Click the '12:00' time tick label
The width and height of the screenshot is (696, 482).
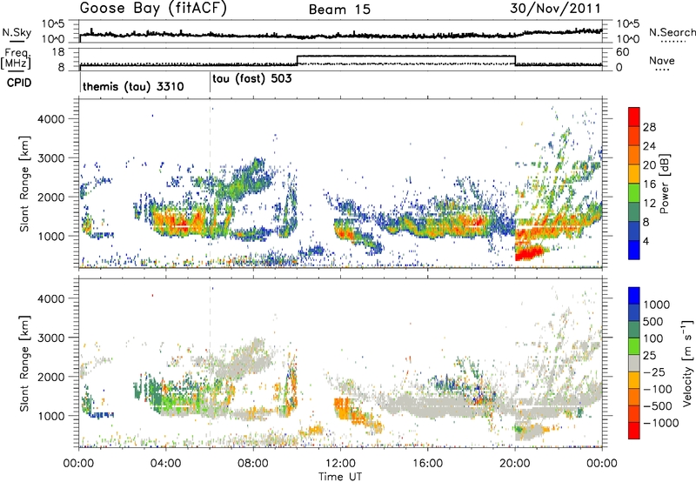(340, 464)
